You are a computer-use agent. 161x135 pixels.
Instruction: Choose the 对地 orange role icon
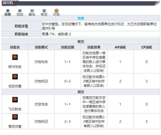click(x=56, y=11)
